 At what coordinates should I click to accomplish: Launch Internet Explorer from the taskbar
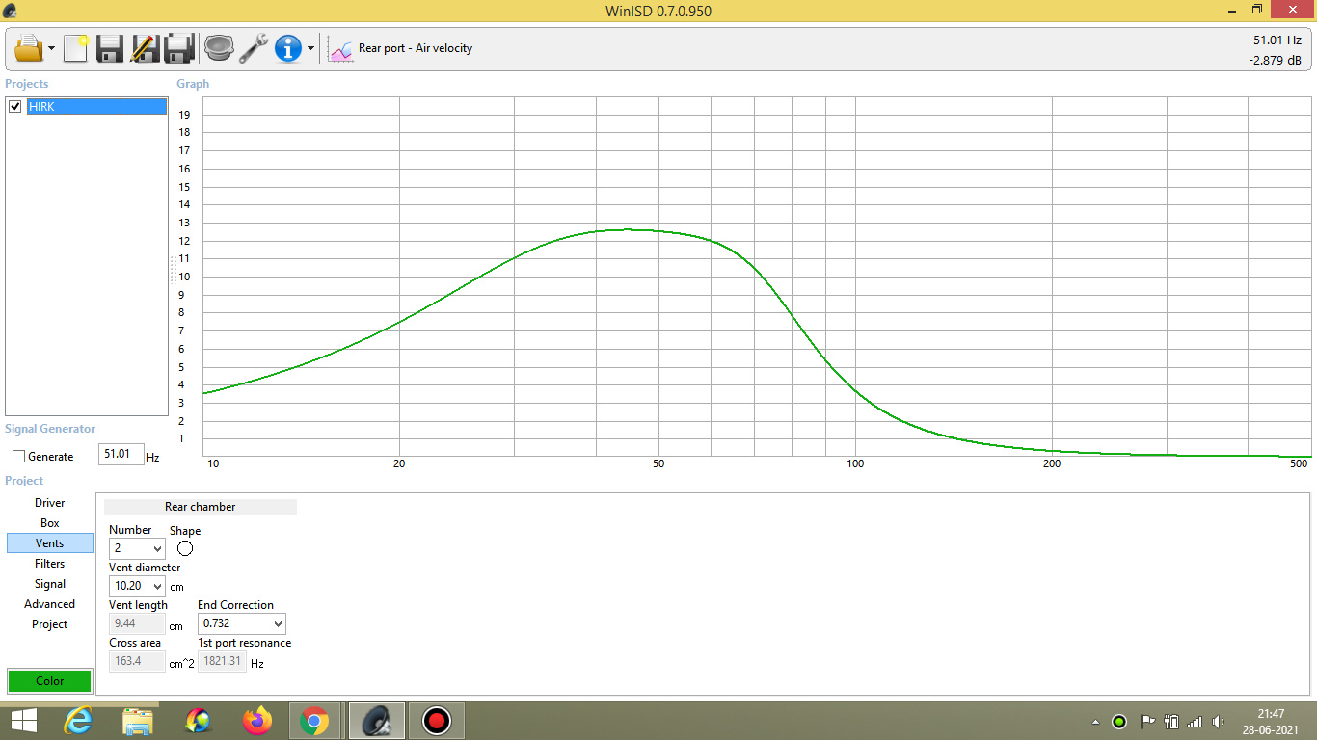tap(79, 721)
